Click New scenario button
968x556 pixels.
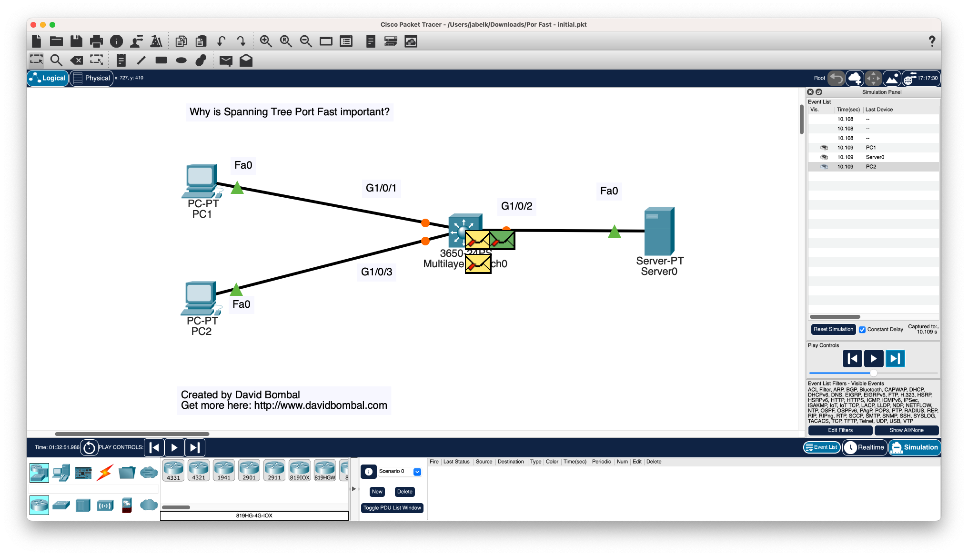click(x=377, y=492)
